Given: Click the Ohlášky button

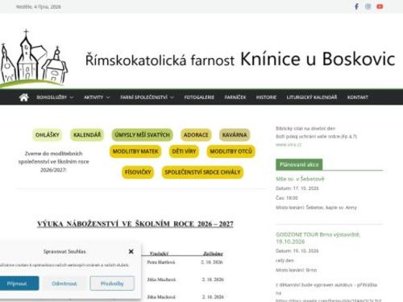Looking at the screenshot, I should pos(48,134).
